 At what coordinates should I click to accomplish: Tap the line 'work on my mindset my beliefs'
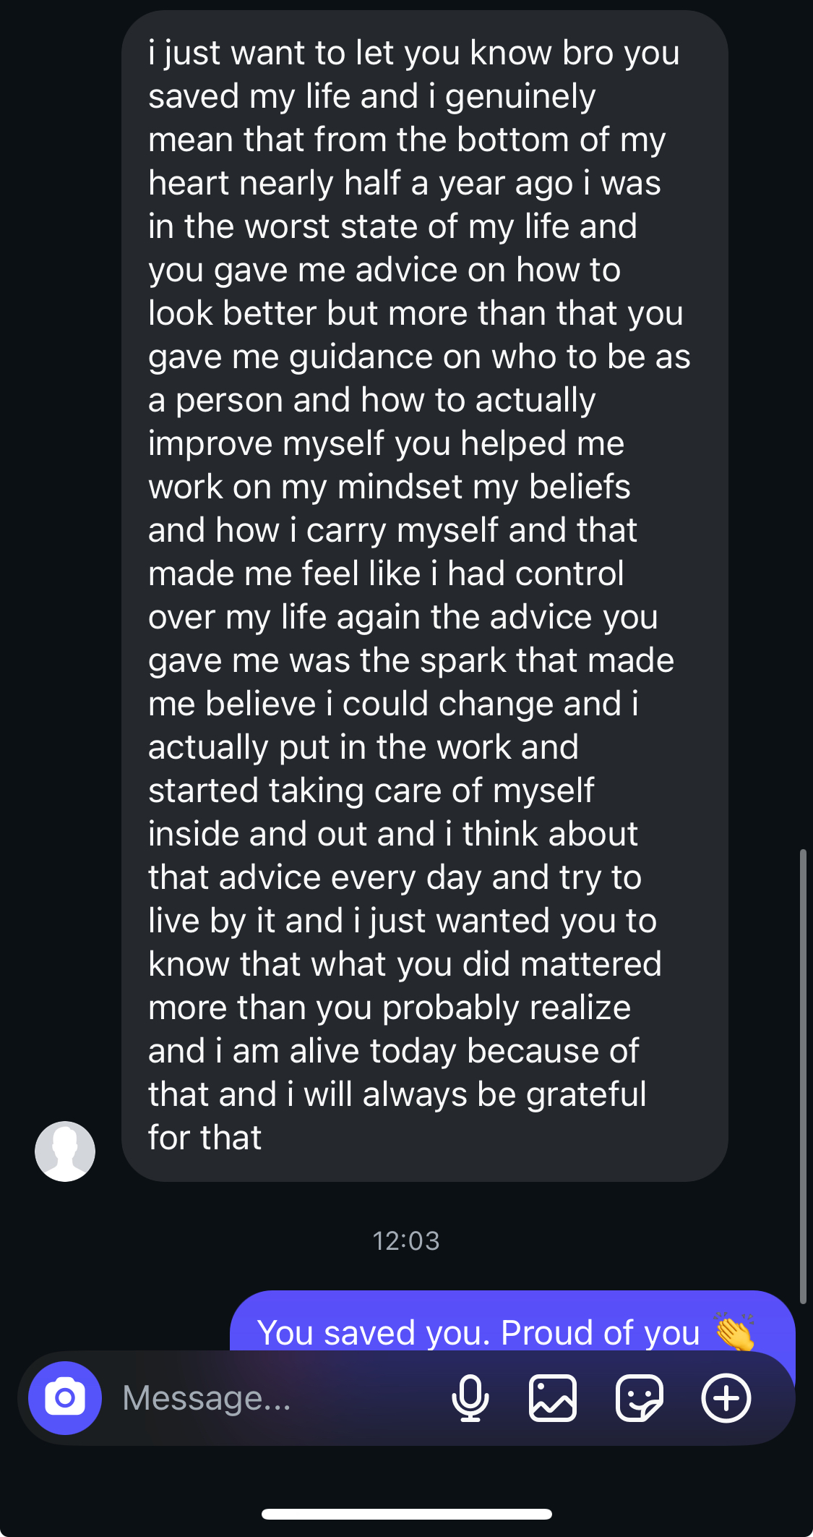[x=389, y=487]
